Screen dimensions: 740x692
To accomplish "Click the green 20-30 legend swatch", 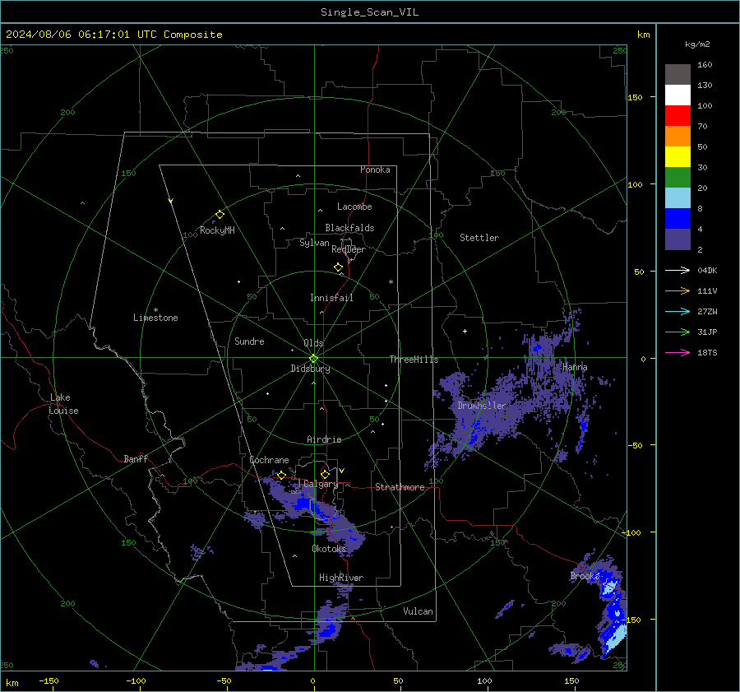I will point(678,178).
